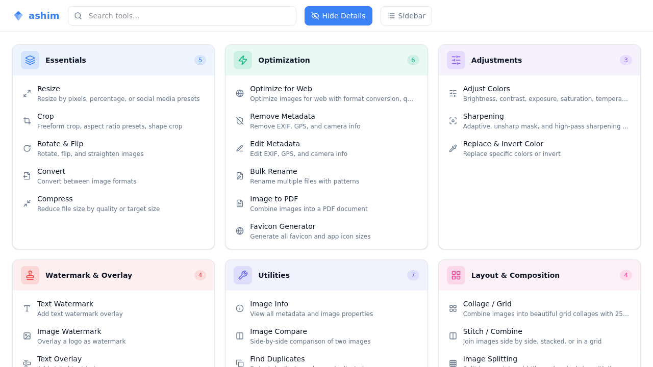Open Collage / Grid tool
Image resolution: width=653 pixels, height=367 pixels.
tap(539, 308)
